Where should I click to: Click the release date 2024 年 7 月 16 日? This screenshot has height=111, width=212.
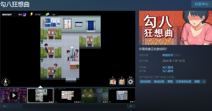pos(174,61)
